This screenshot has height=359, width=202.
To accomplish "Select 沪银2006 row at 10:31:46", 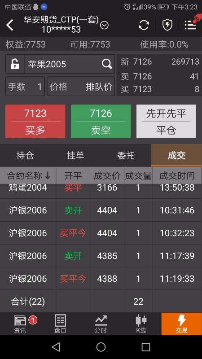I will (101, 210).
